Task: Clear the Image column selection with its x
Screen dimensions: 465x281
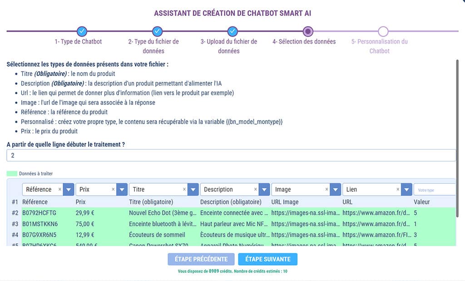Action: 326,189
